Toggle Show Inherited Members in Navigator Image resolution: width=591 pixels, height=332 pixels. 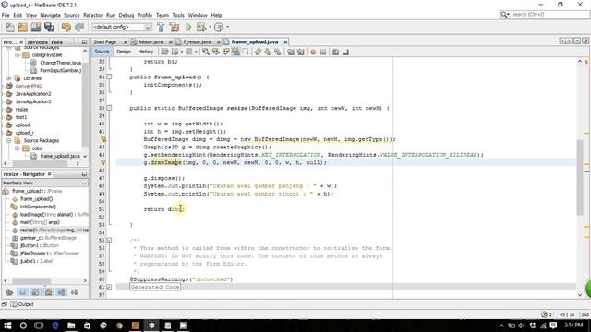point(9,292)
